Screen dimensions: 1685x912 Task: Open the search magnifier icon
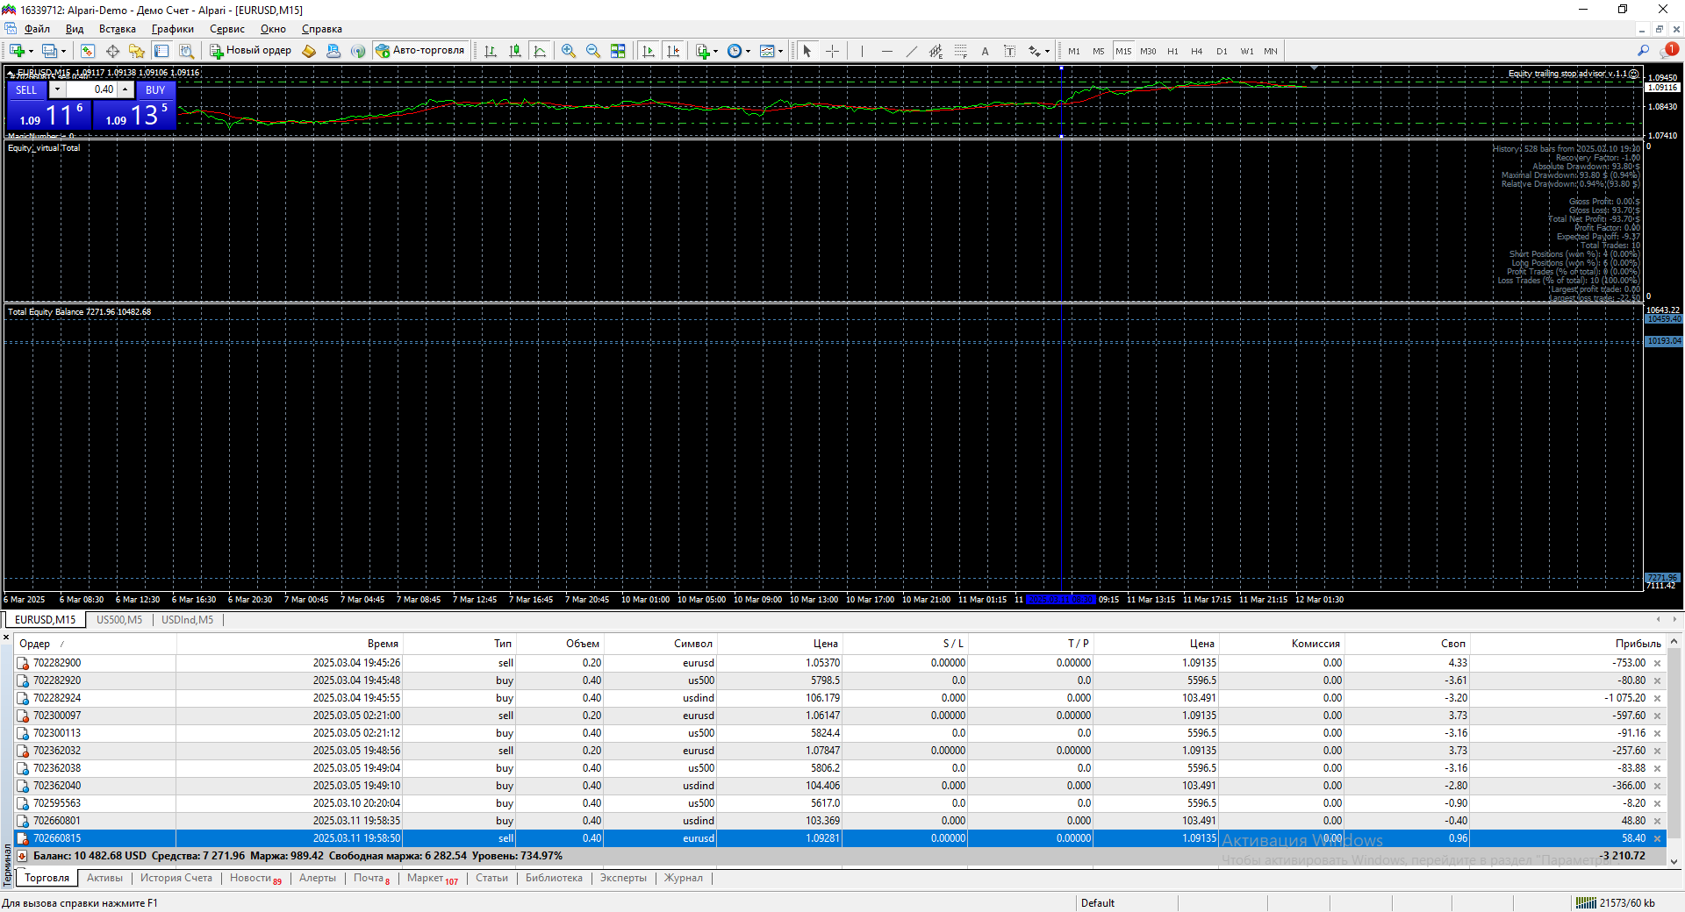point(1643,51)
